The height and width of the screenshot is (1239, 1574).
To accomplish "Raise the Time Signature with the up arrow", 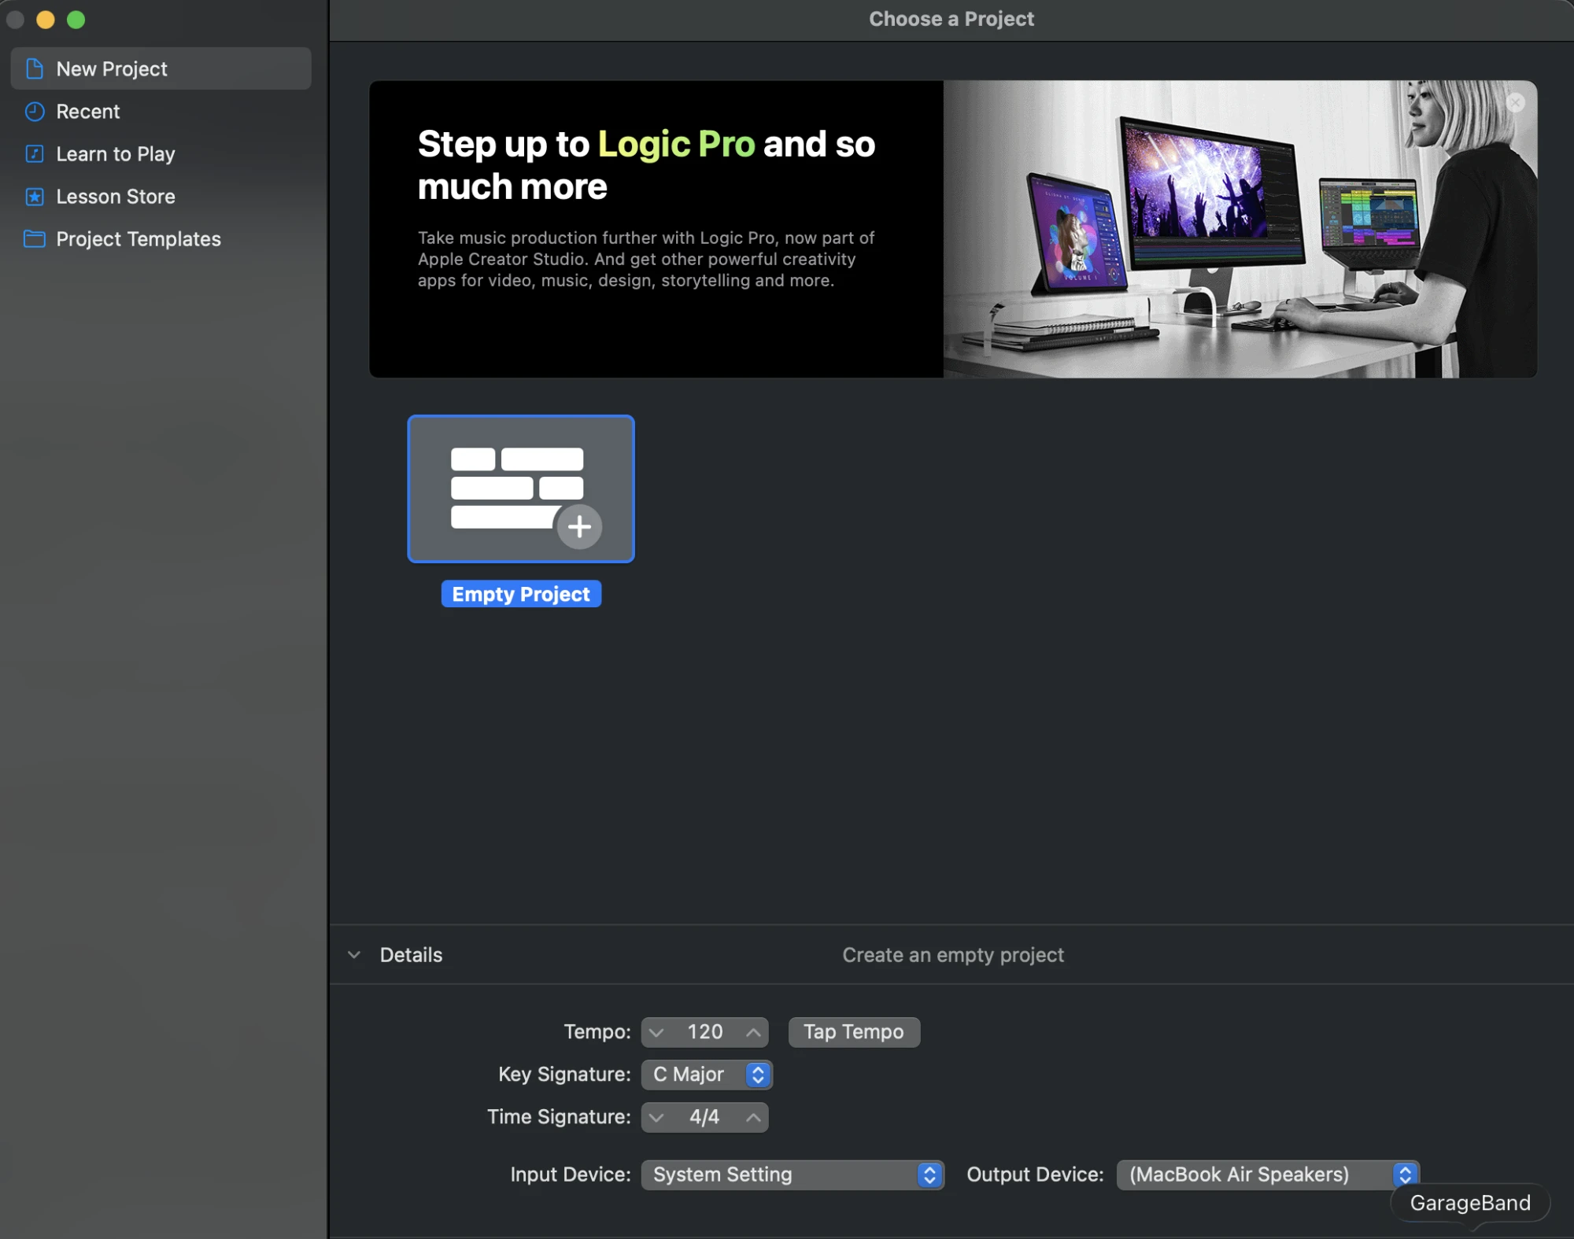I will click(753, 1116).
